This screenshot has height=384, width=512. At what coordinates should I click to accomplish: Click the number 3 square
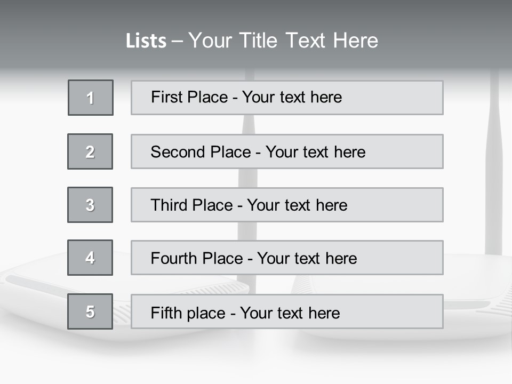coord(90,205)
